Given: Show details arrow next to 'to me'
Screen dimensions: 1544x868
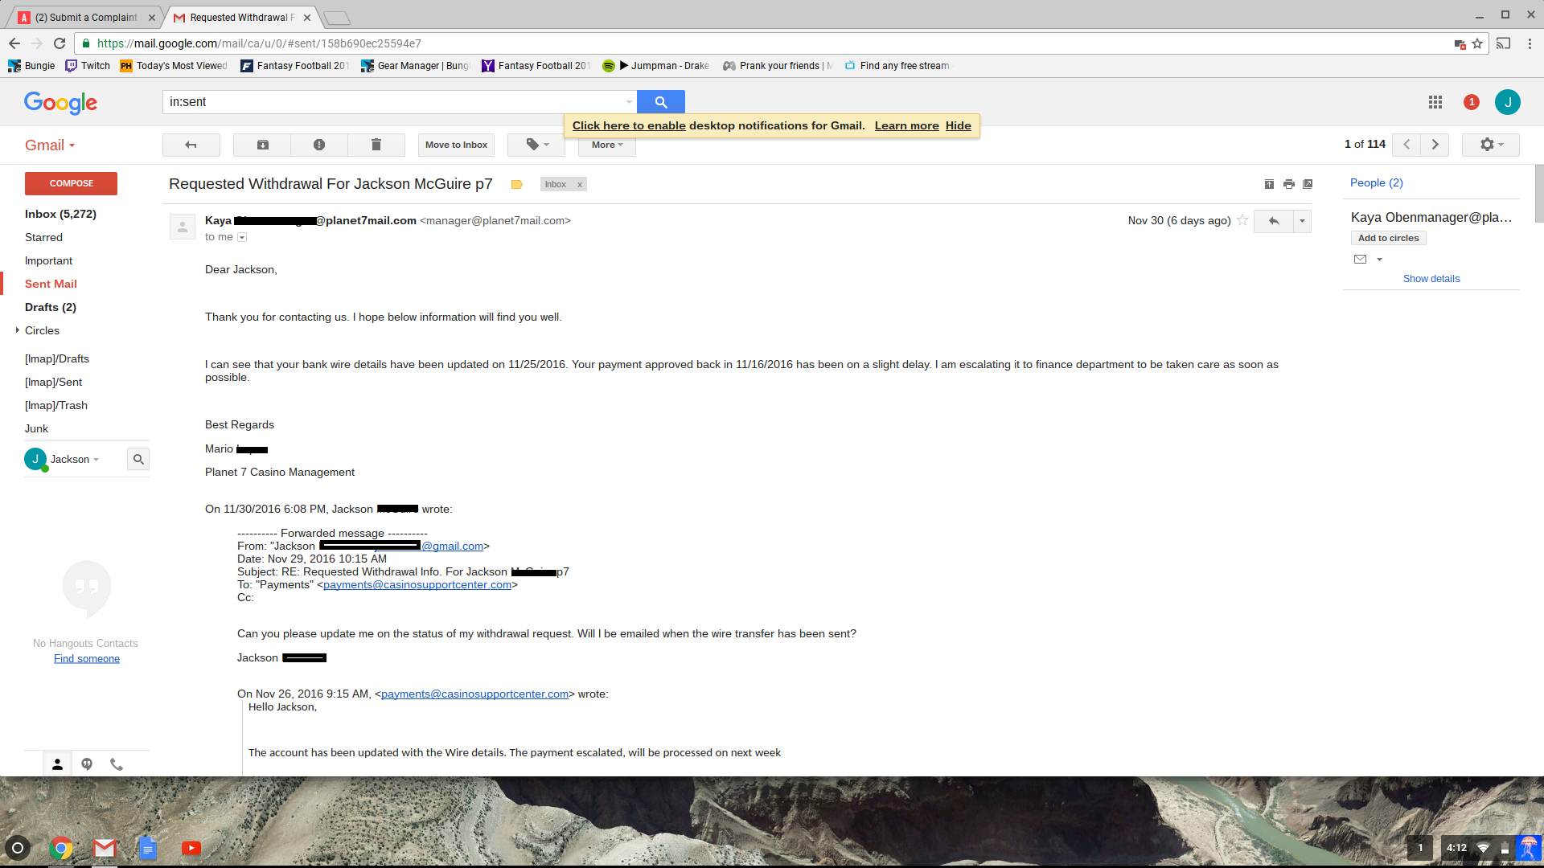Looking at the screenshot, I should click(242, 237).
